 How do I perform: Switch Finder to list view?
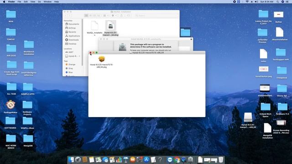point(90,15)
